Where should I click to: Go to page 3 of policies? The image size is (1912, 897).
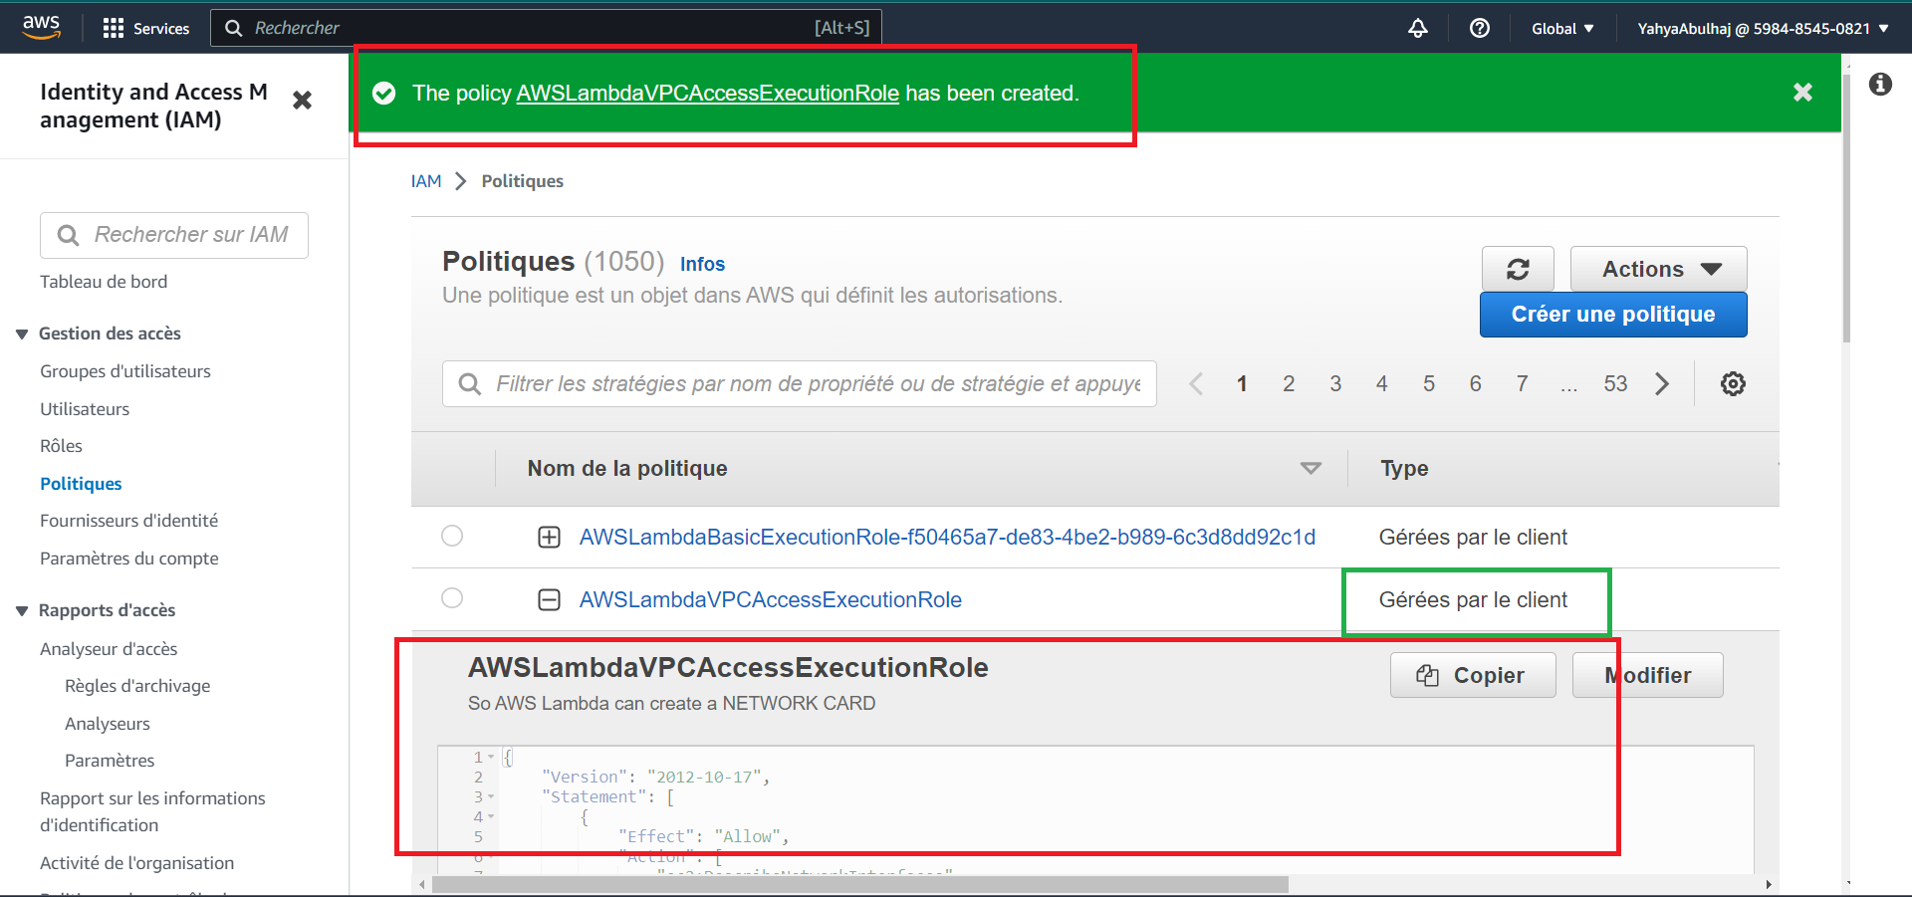pyautogui.click(x=1335, y=383)
